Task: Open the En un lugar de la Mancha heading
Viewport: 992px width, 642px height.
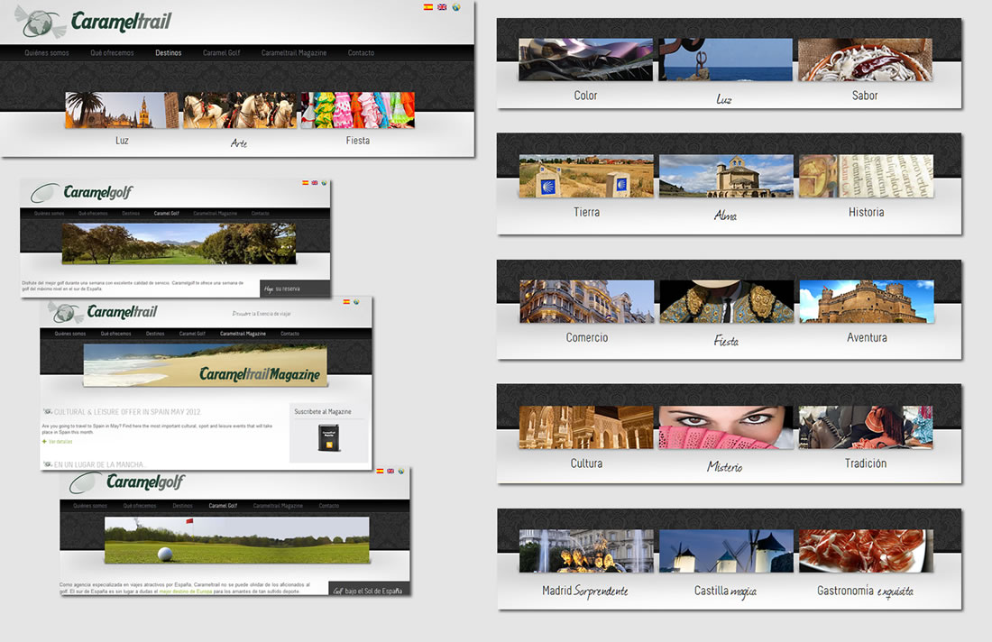Action: coord(100,464)
